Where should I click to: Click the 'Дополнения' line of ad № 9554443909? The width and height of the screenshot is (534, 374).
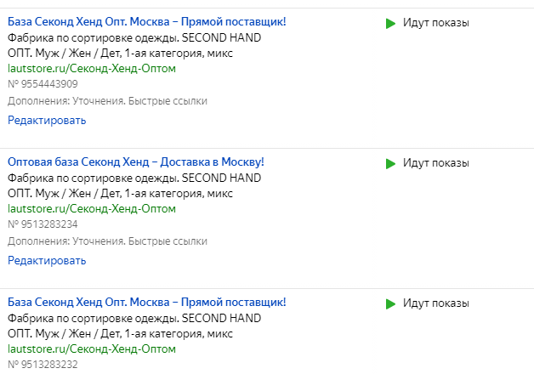pos(107,101)
